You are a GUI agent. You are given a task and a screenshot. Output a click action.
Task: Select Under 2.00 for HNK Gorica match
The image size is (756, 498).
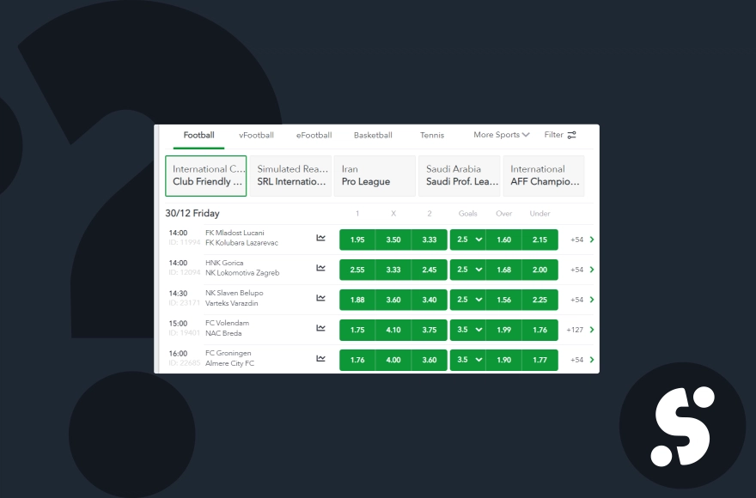(540, 270)
